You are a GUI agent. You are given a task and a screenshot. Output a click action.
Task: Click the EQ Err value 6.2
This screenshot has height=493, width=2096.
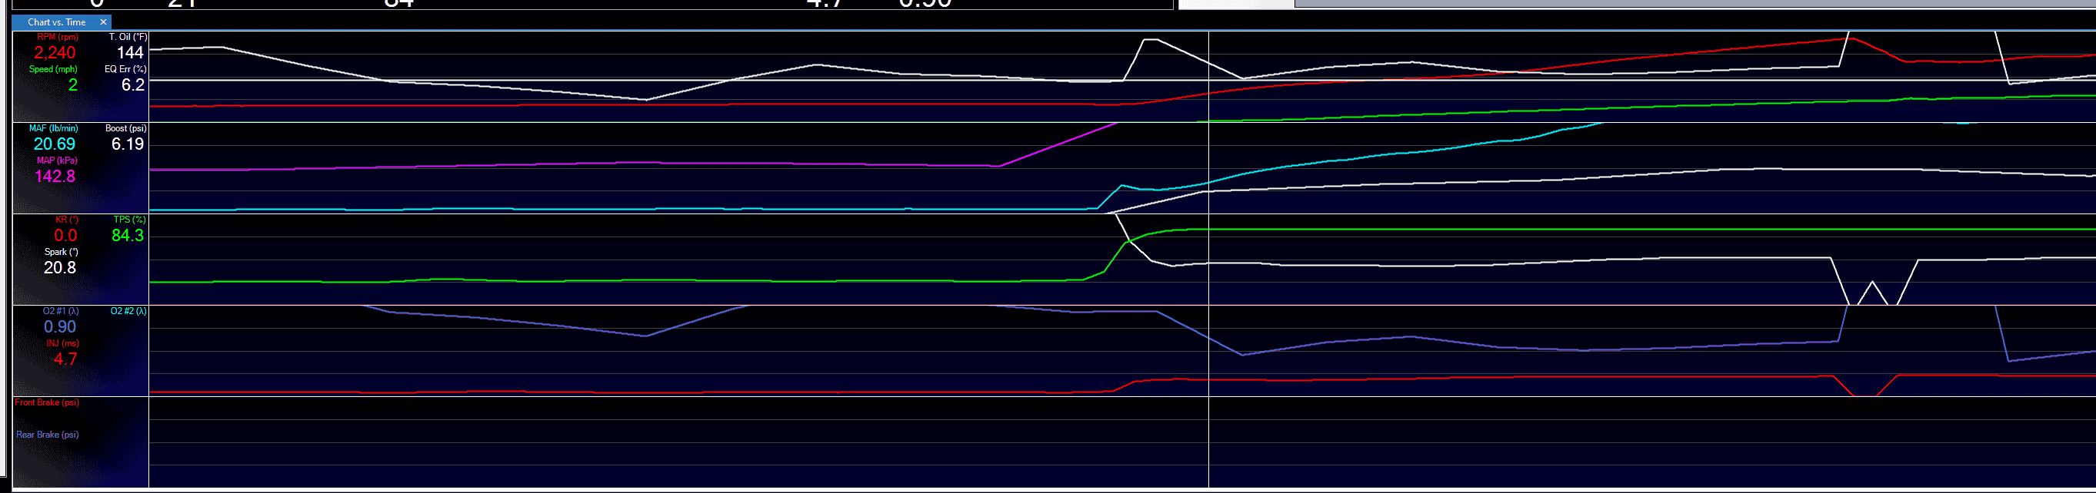click(132, 85)
